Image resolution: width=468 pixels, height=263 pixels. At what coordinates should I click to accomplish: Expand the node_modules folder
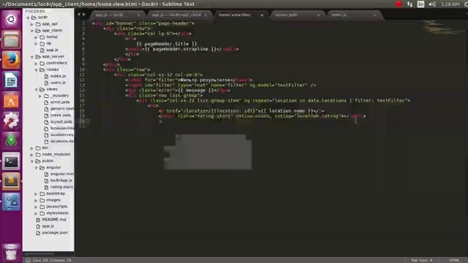[32, 154]
